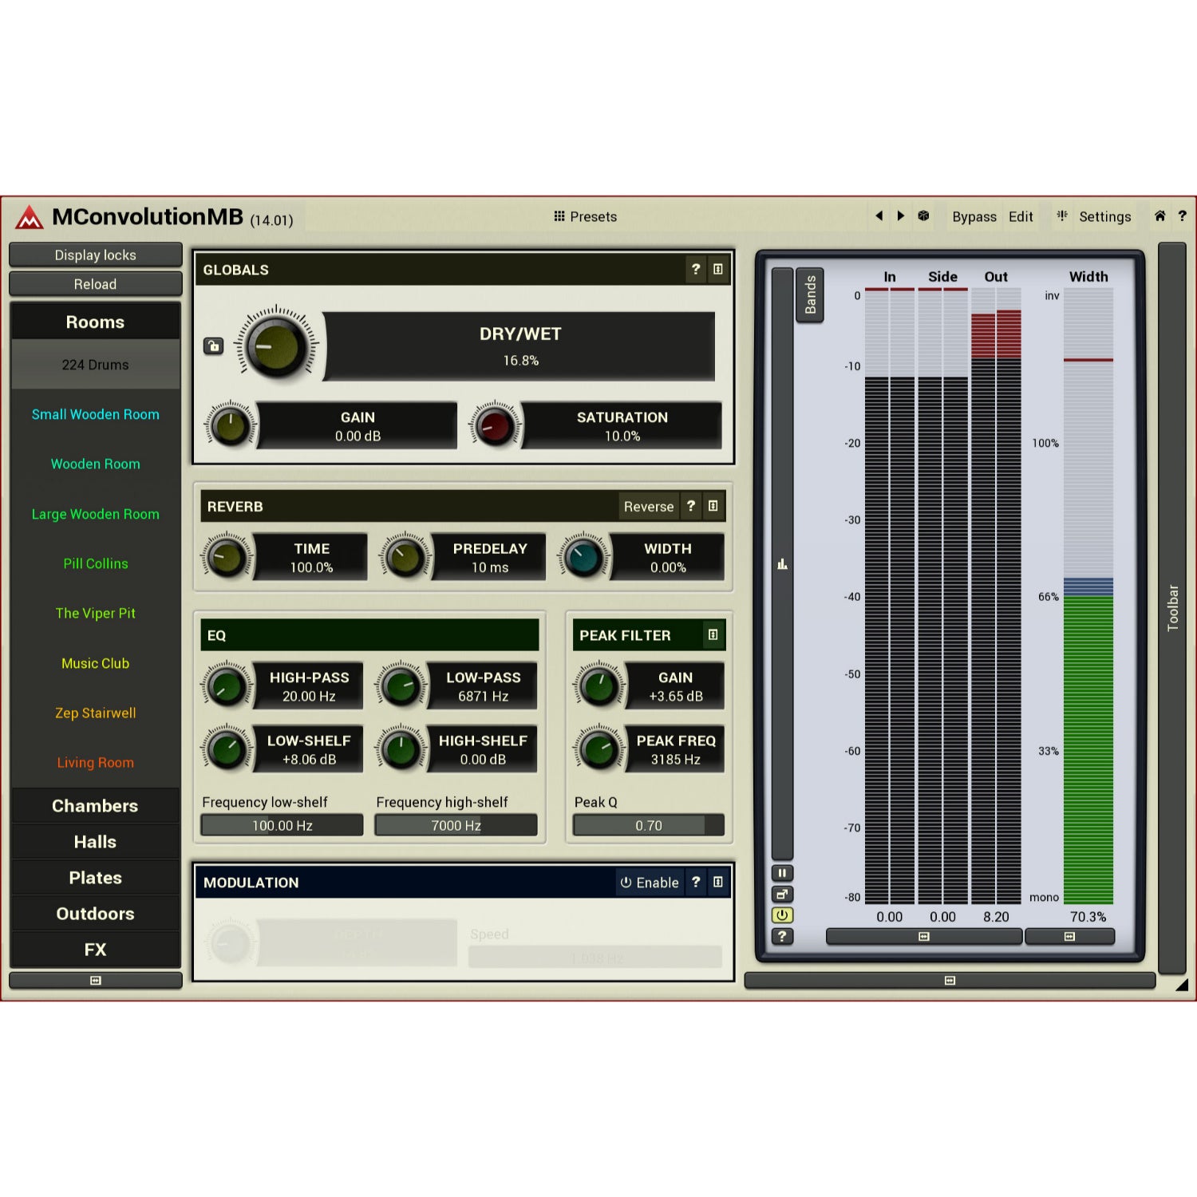The image size is (1197, 1197).
Task: Select the Zep Stairwell preset
Action: 95,713
